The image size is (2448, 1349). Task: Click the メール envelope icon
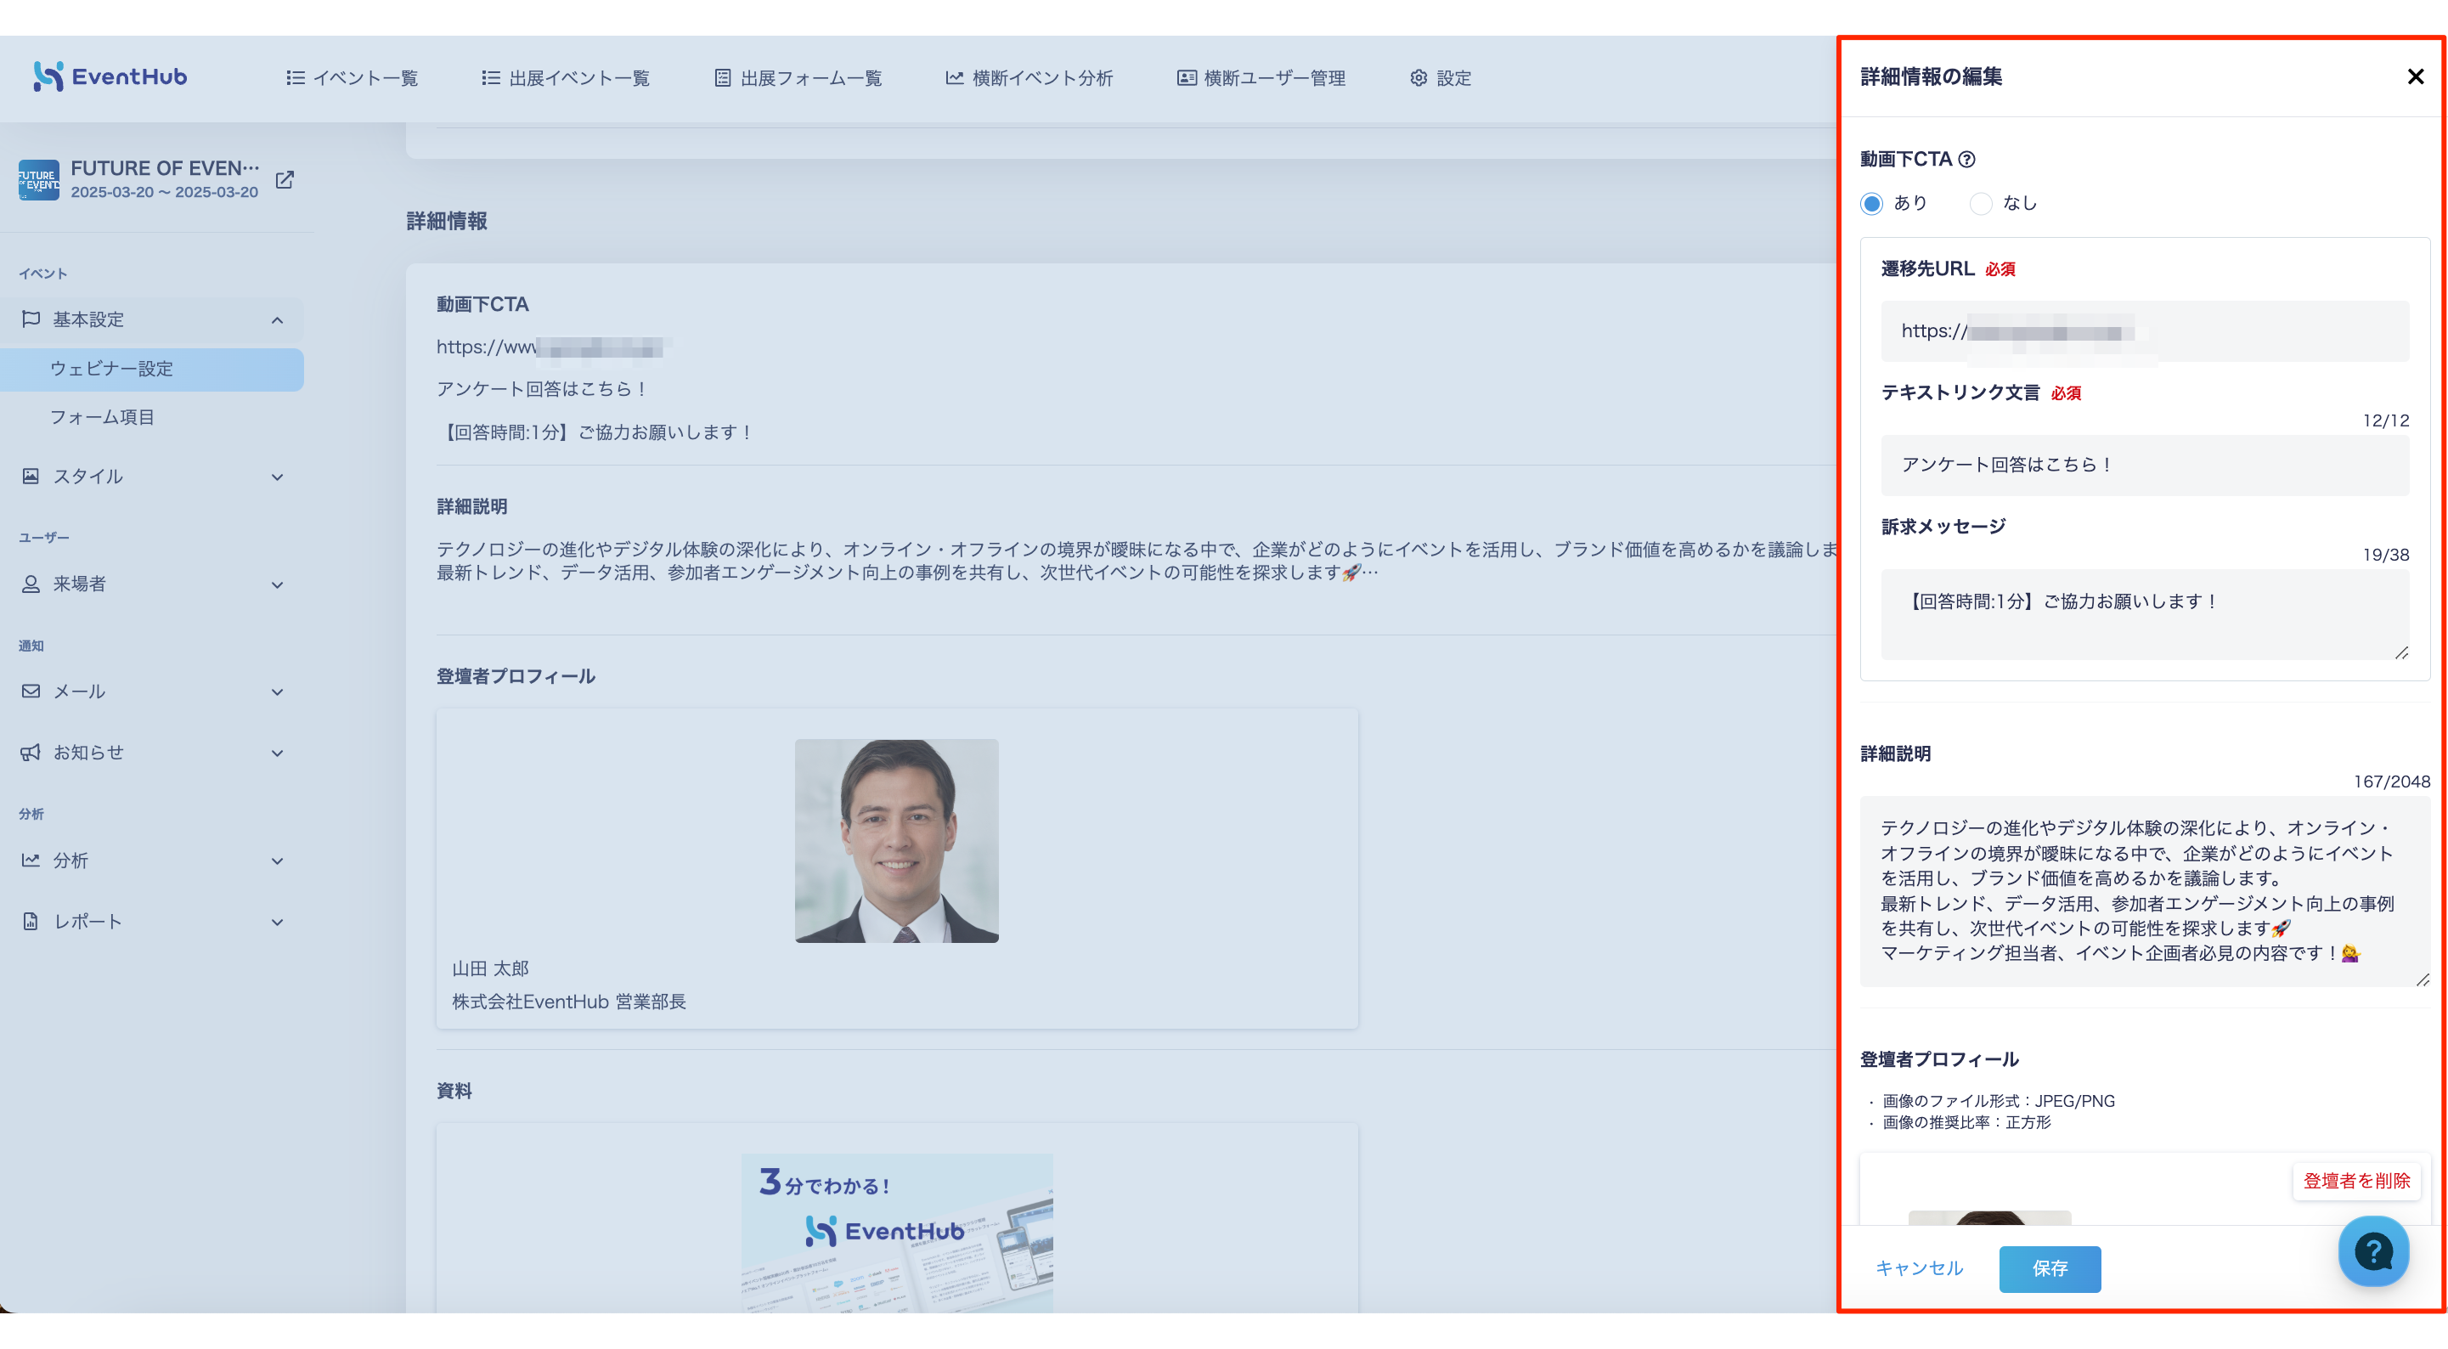tap(31, 691)
